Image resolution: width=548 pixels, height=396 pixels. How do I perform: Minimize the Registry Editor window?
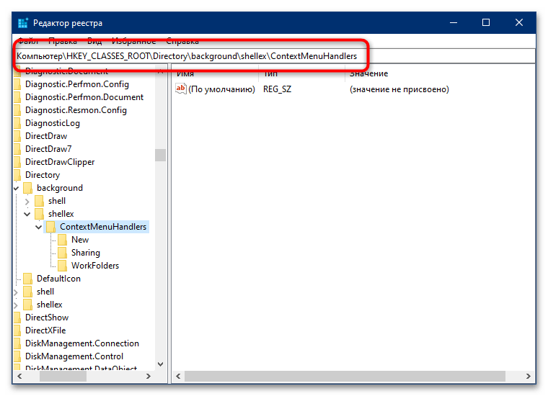pos(454,22)
